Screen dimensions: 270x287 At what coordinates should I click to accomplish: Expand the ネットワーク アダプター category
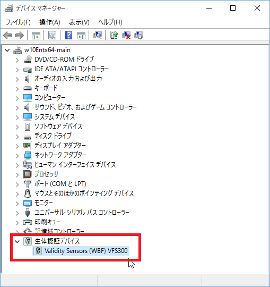[18, 156]
